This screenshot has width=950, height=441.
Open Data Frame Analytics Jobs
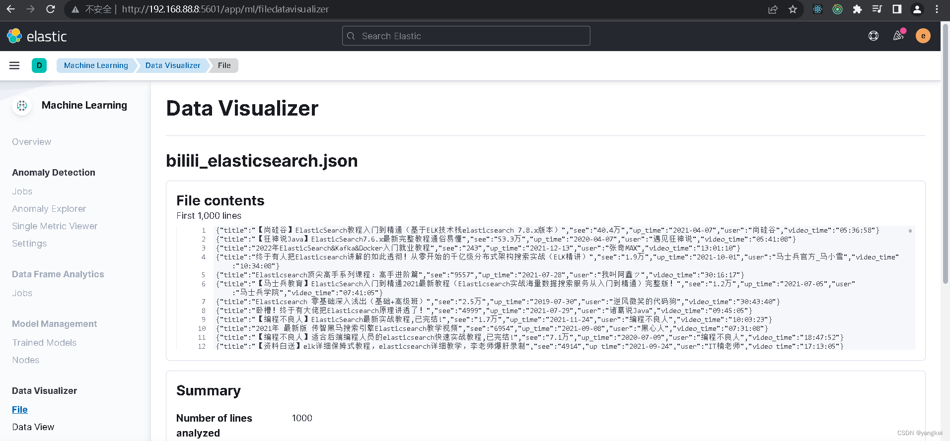[x=22, y=293]
